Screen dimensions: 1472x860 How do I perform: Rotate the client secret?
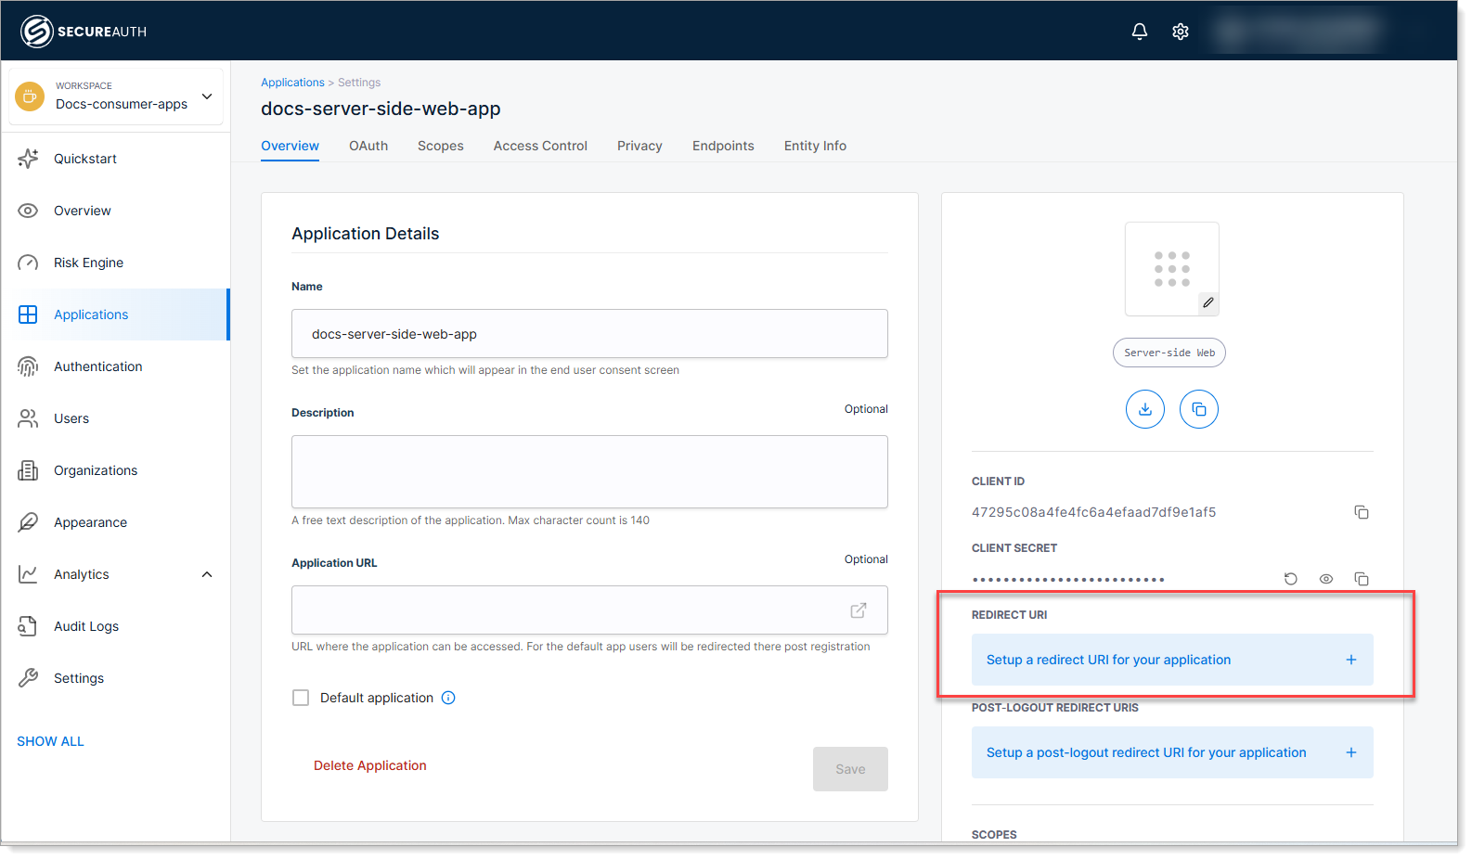(x=1291, y=579)
